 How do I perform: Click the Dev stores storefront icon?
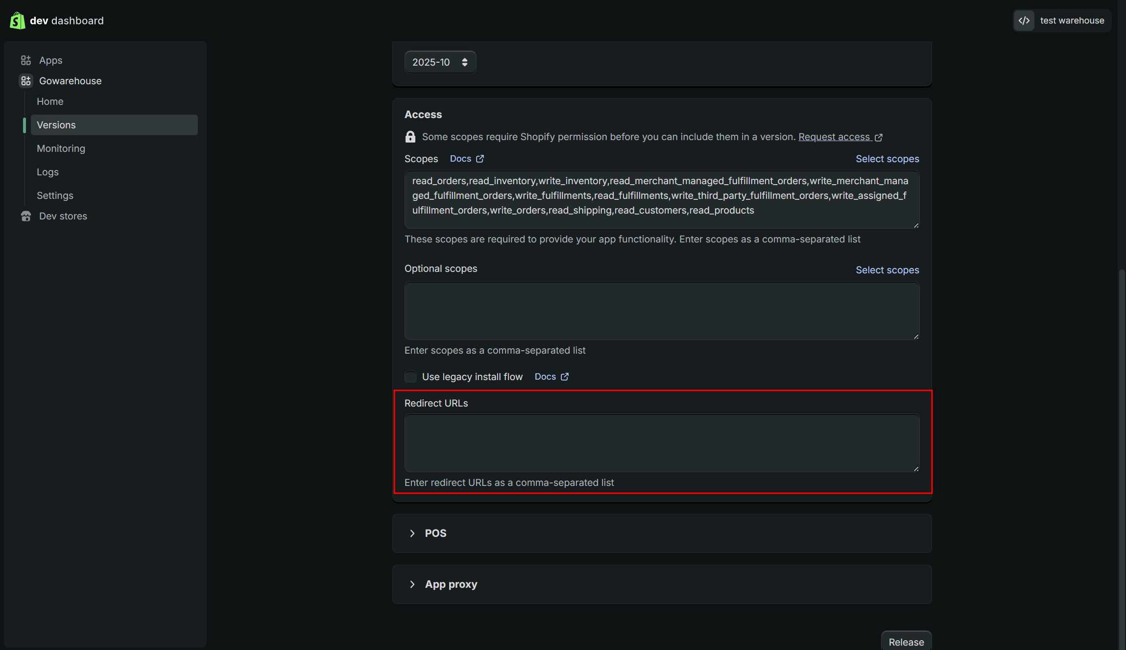pyautogui.click(x=26, y=216)
